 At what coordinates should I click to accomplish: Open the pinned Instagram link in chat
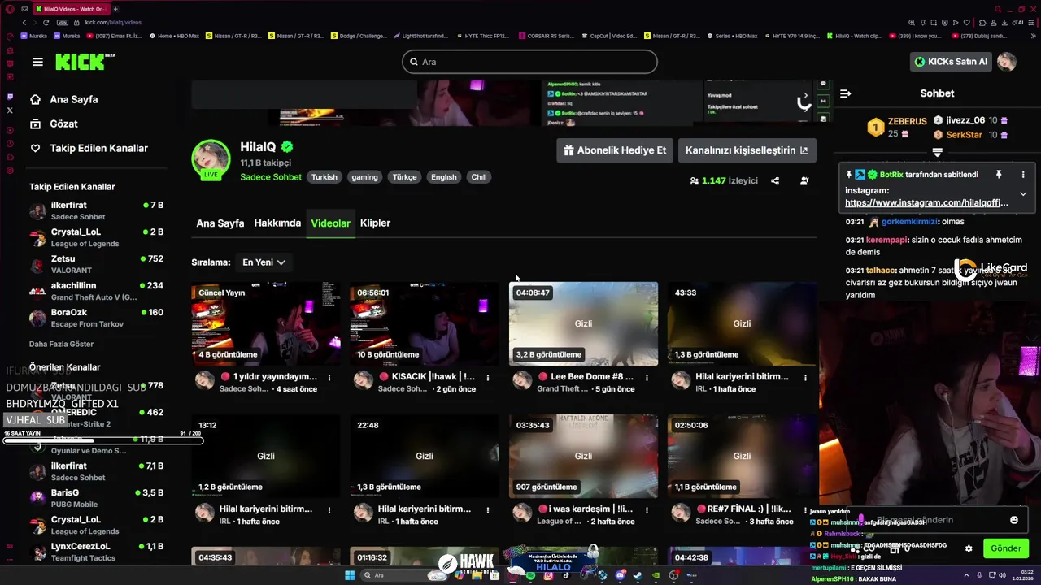(x=926, y=203)
